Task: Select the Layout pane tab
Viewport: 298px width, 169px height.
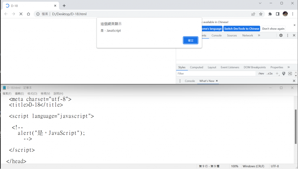Action: pyautogui.click(x=212, y=67)
